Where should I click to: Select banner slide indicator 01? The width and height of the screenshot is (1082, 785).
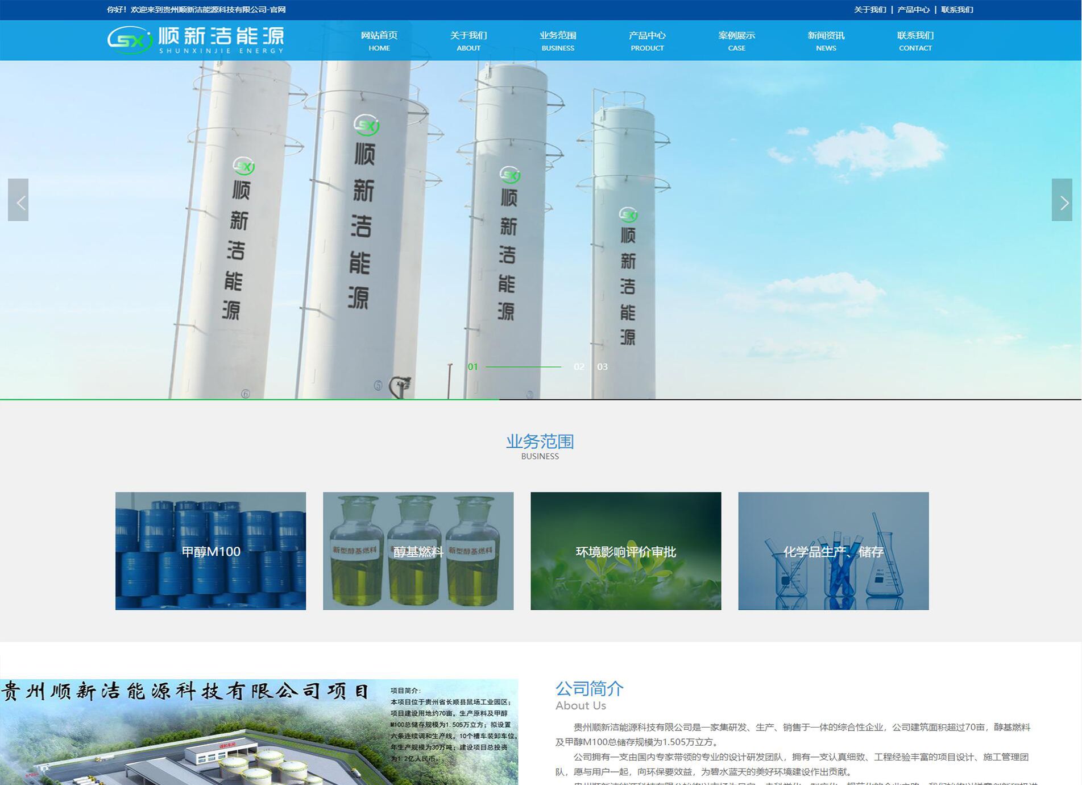(472, 367)
